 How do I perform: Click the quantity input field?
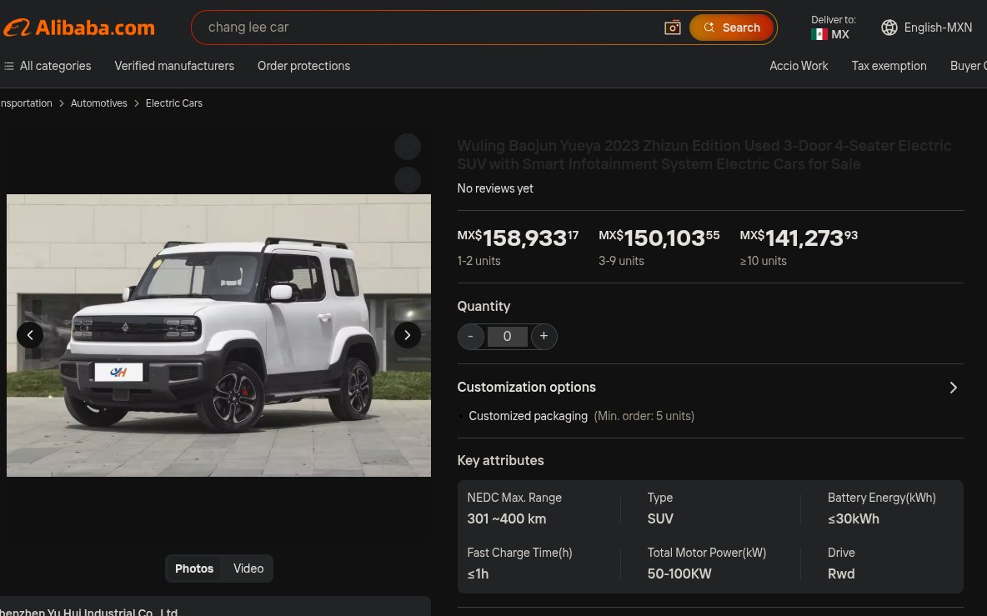click(x=508, y=337)
